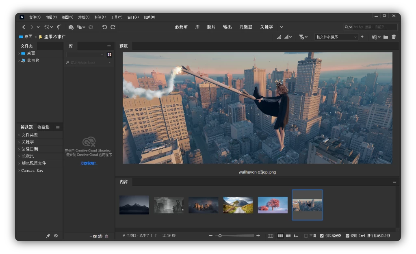416x254 pixels.
Task: Toggle the 平铺 (Tile) checkbox
Action: pyautogui.click(x=306, y=236)
